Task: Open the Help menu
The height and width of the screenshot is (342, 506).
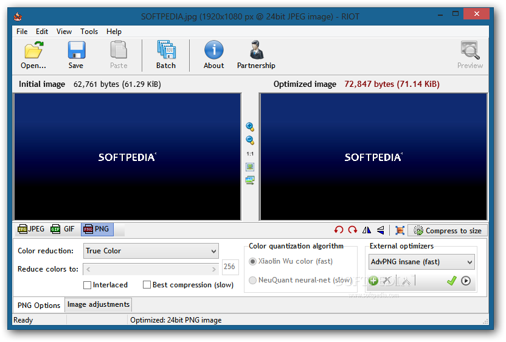Action: click(x=114, y=32)
